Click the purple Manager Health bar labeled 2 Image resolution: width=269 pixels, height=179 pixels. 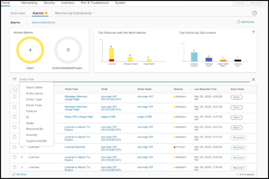pyautogui.click(x=209, y=60)
